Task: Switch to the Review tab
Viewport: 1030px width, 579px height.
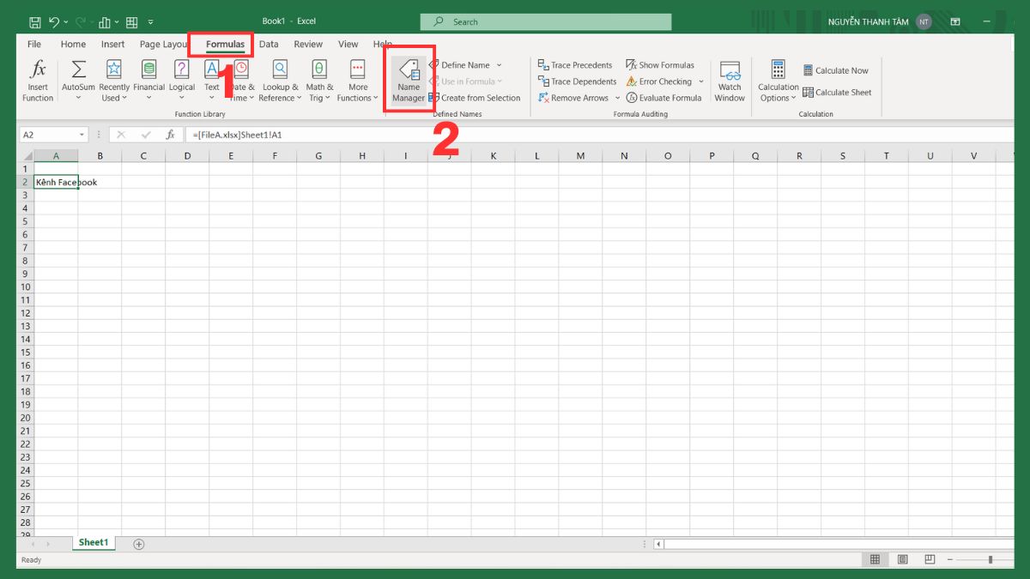Action: [x=308, y=44]
